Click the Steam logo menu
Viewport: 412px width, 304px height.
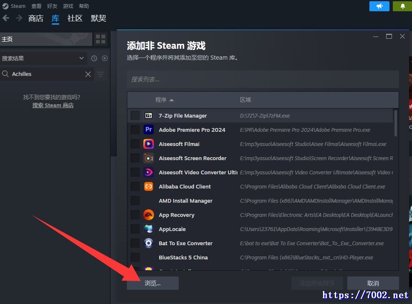coord(5,6)
